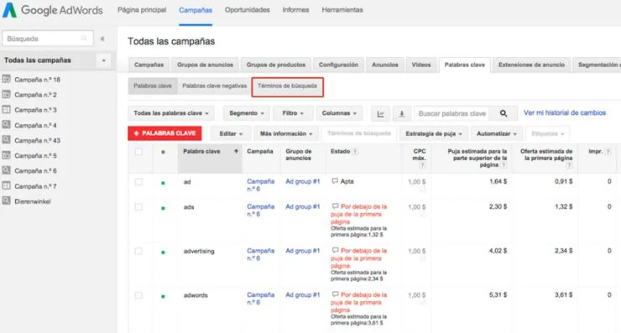Viewport: 621px width, 333px height.
Task: Click help icon next to Estado header
Action: (355, 151)
